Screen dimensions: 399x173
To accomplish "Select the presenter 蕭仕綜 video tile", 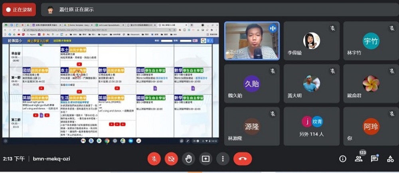I will pyautogui.click(x=252, y=41).
